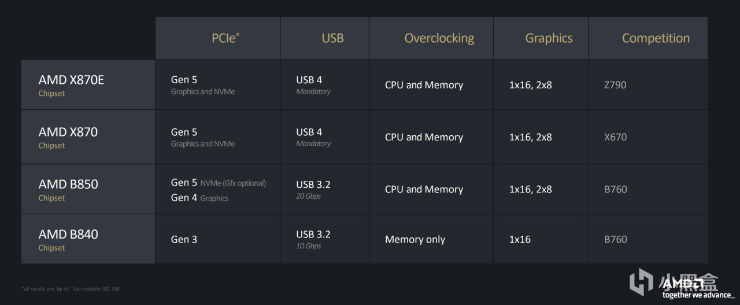740x305 pixels.
Task: Select the USB 3.2 20 Gbps cell
Action: 313,189
